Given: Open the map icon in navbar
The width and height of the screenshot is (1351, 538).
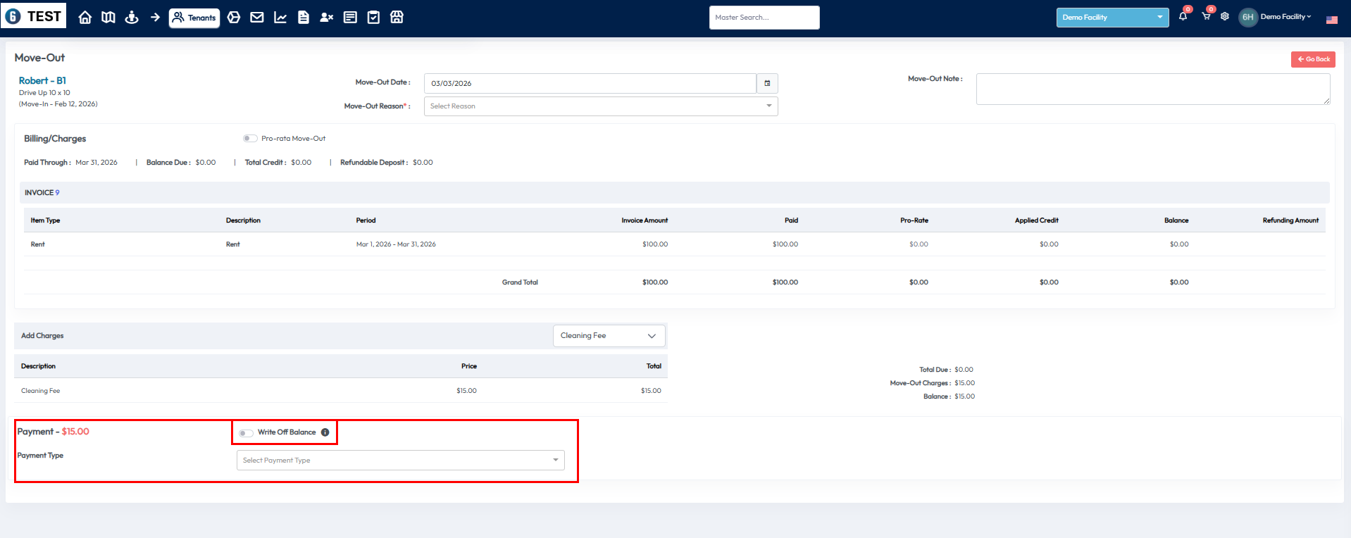Looking at the screenshot, I should point(108,18).
